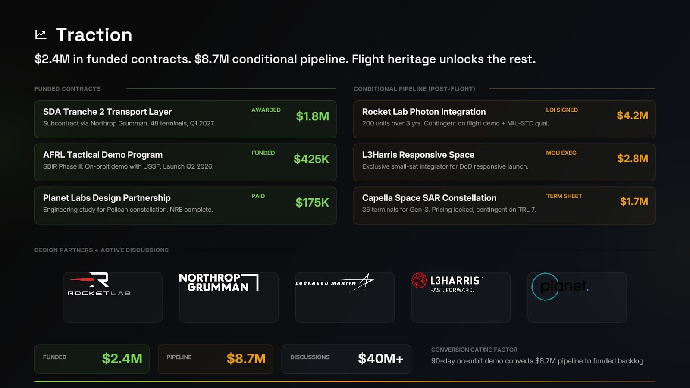This screenshot has height=388, width=690.
Task: Select Rocket Lab Photon Integration title
Action: click(x=424, y=112)
